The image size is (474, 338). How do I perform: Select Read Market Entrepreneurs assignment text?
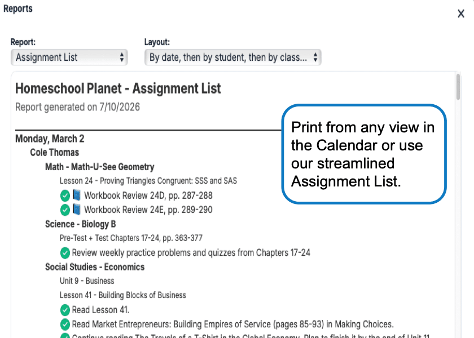click(232, 324)
